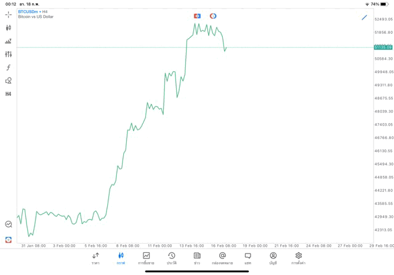Open the trade (การซื้อขาย) tab
394x275 pixels.
point(146,258)
